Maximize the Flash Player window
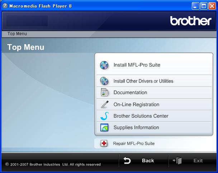This screenshot has width=218, height=173. tap(204, 6)
